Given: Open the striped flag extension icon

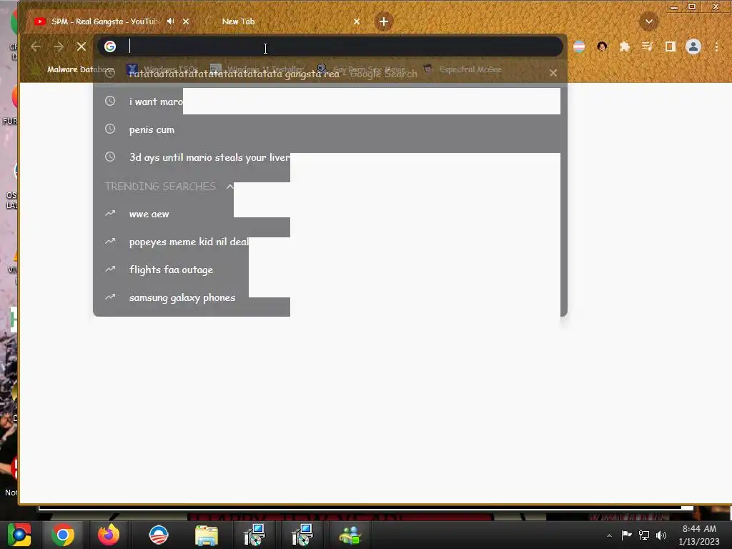Looking at the screenshot, I should pos(579,46).
